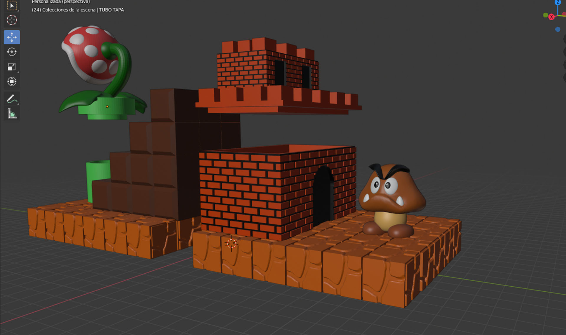Click the highlighted Move tool

pos(12,37)
